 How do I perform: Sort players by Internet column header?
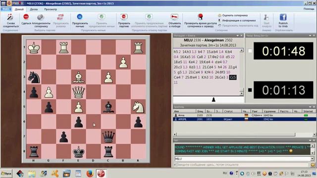(x=309, y=111)
